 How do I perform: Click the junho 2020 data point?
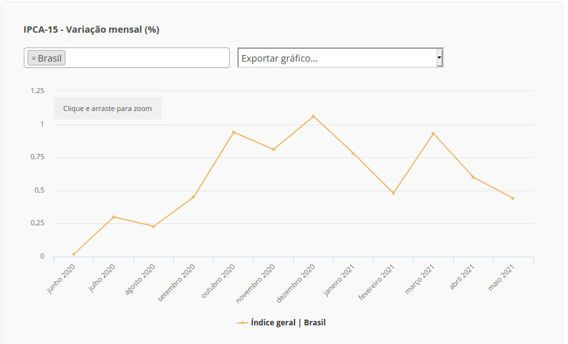tap(74, 254)
